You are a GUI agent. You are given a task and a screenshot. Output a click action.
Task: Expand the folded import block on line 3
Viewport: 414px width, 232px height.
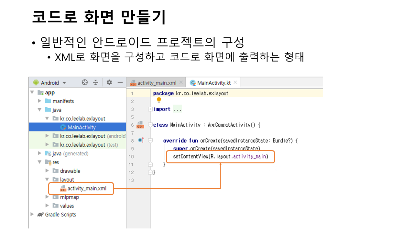150,109
